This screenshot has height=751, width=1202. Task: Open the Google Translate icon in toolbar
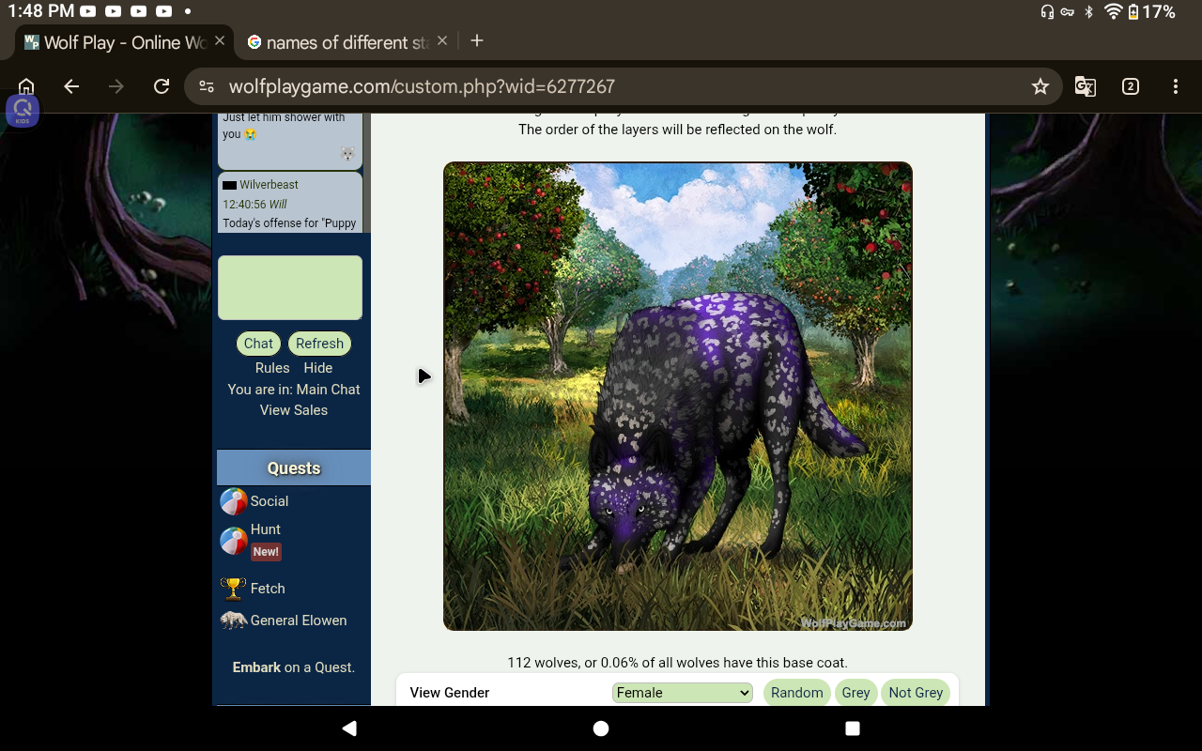coord(1086,86)
